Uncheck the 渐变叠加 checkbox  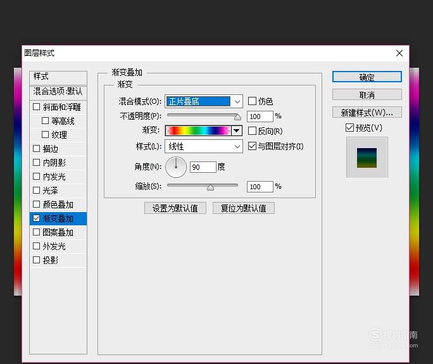[37, 218]
